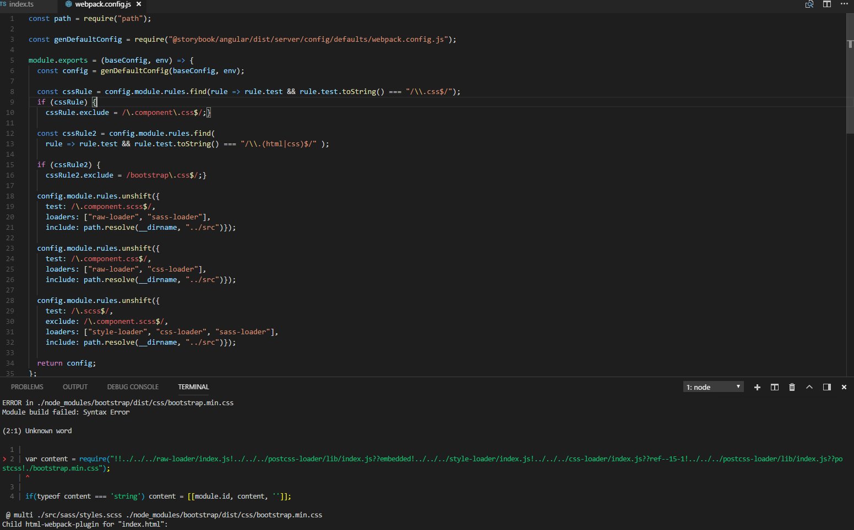Kill the terminal with trash icon
The height and width of the screenshot is (530, 854).
[x=792, y=387]
